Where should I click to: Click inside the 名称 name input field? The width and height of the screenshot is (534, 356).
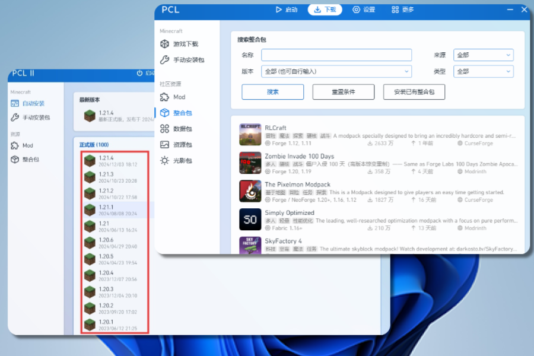point(336,55)
